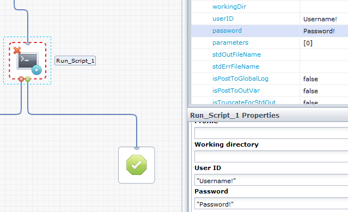Select the isTruncateForStdOut property
Image resolution: width=348 pixels, height=212 pixels.
coord(244,102)
